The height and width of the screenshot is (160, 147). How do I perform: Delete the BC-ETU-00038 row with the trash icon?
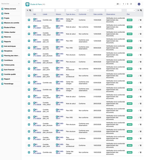tap(141, 90)
